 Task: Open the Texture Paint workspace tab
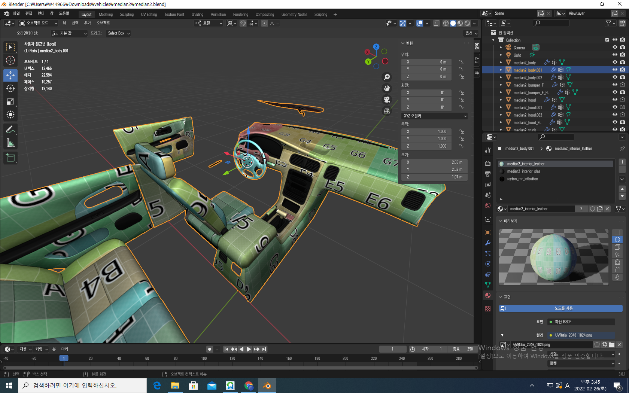[174, 15]
